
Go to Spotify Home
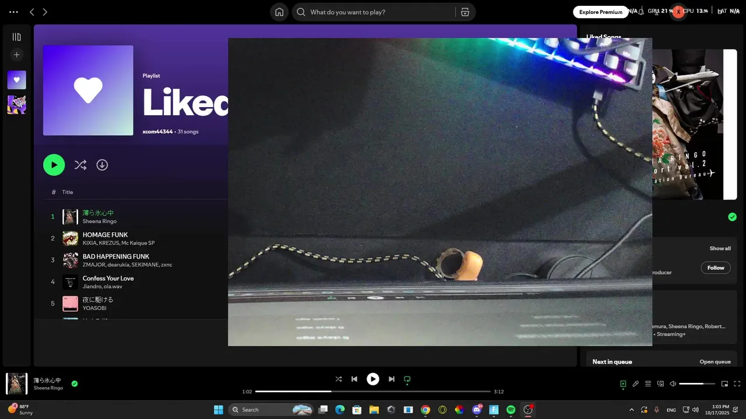click(x=279, y=12)
